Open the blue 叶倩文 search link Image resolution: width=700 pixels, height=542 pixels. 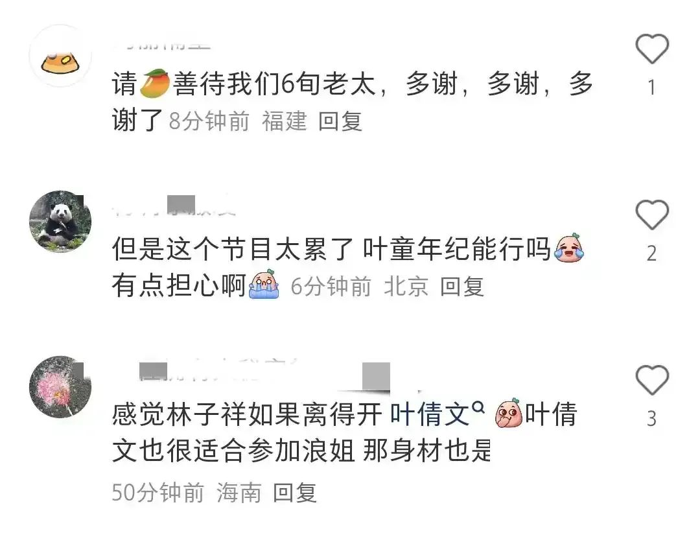coord(430,414)
